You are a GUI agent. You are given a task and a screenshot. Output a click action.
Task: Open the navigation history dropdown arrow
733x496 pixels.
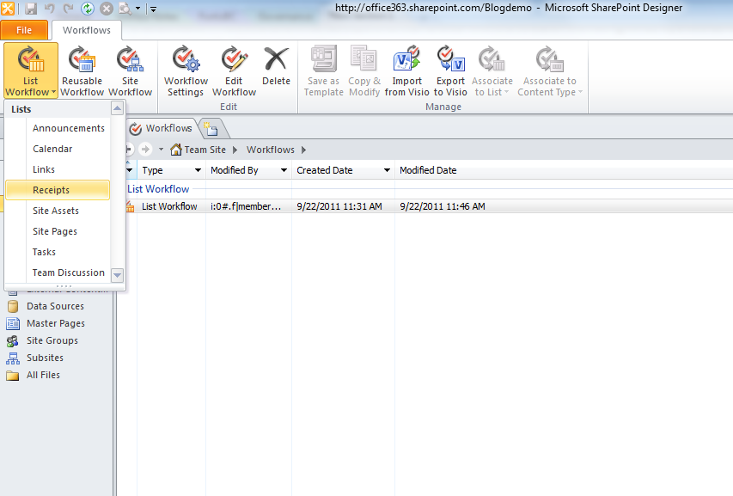point(161,150)
